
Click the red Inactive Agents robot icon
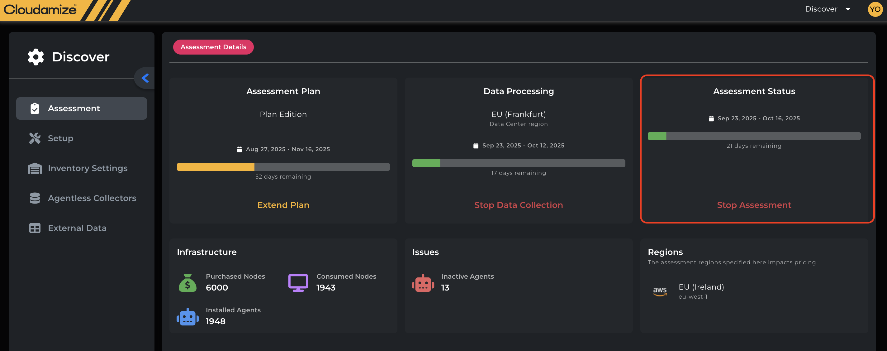click(423, 283)
